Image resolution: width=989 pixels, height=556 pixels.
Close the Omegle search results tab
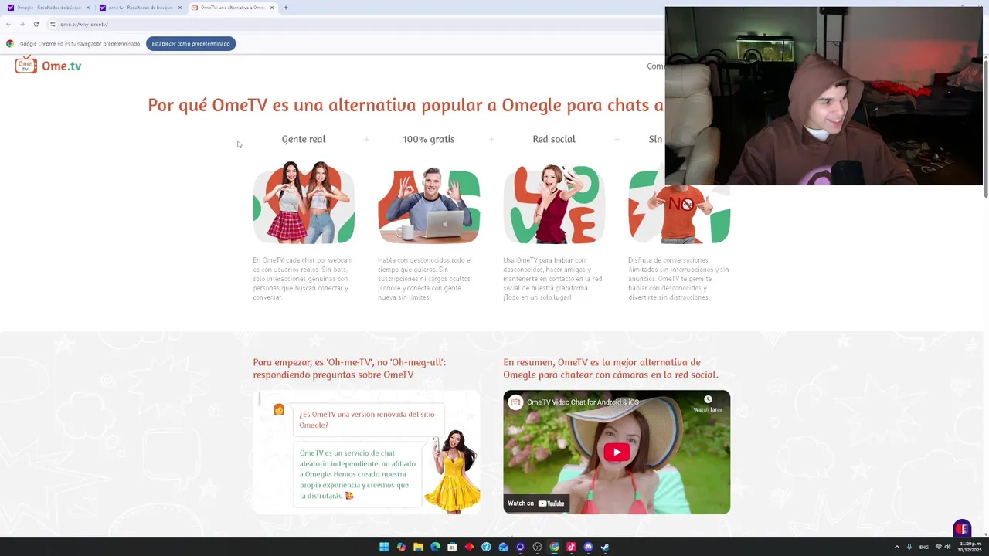point(88,8)
